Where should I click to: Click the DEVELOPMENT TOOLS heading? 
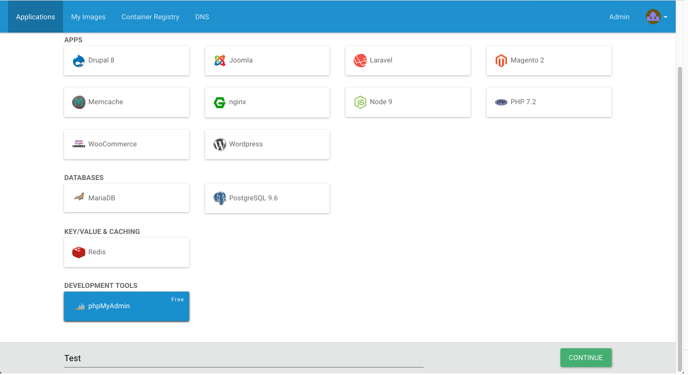(101, 286)
